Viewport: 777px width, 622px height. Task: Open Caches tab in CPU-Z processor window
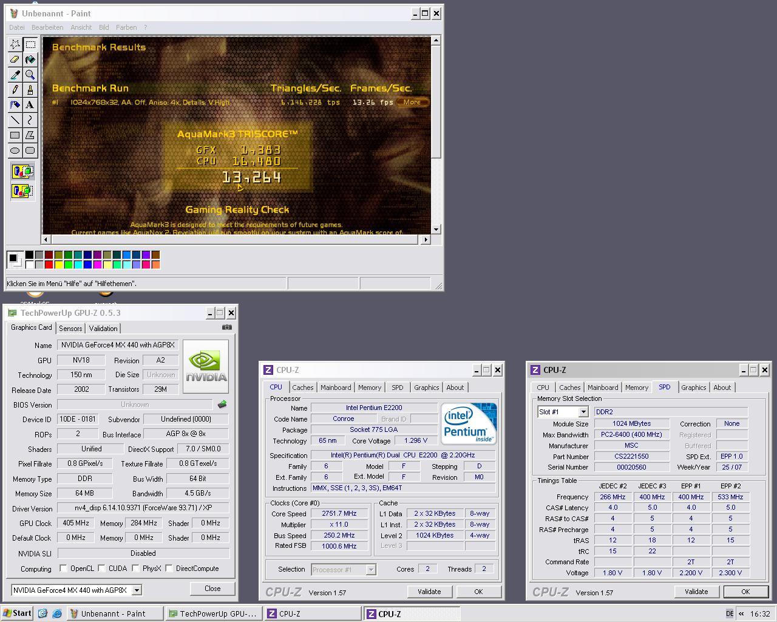302,388
